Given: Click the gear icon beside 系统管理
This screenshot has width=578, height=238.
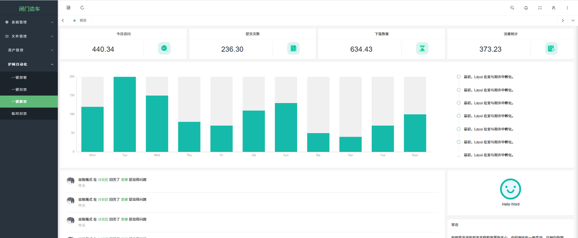Looking at the screenshot, I should [x=7, y=22].
